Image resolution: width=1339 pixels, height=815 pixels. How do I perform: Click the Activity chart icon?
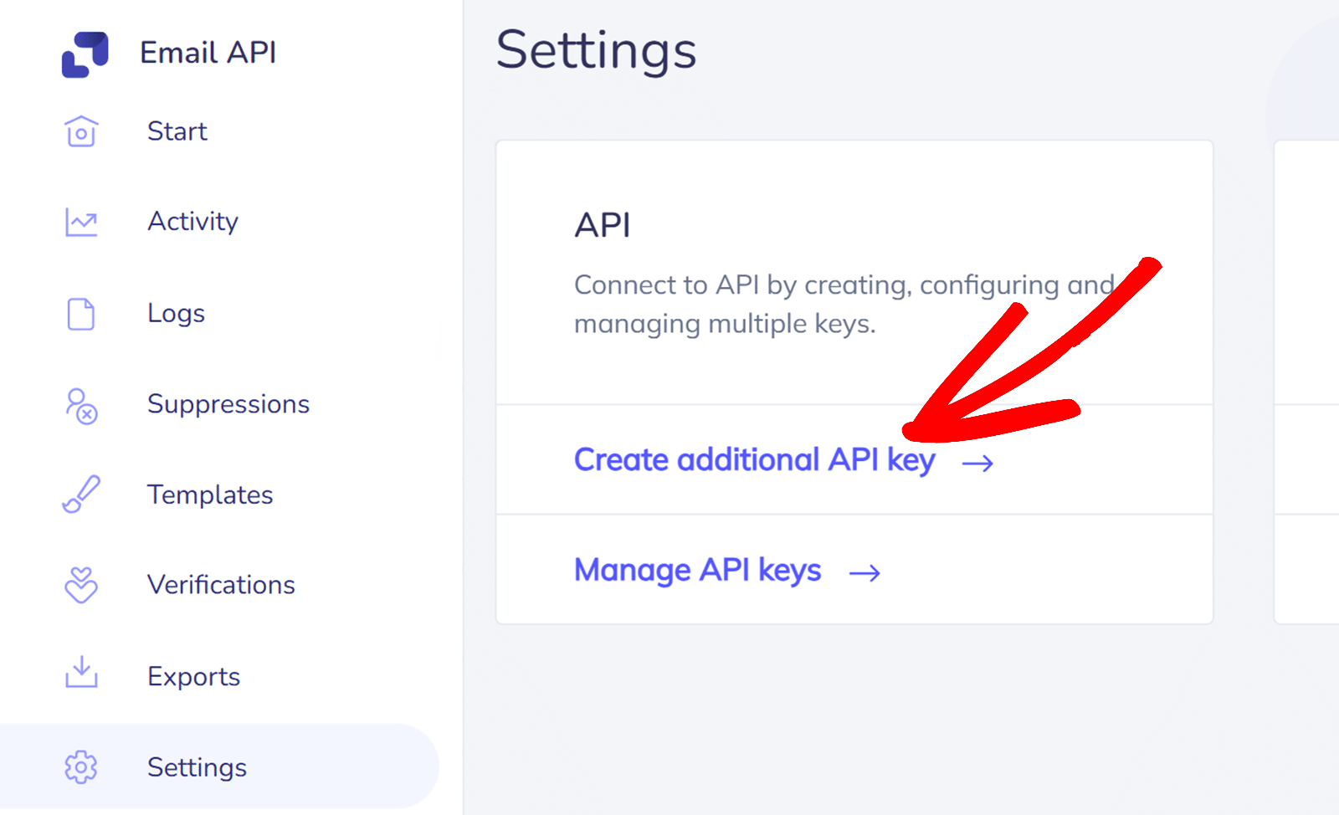(x=80, y=222)
